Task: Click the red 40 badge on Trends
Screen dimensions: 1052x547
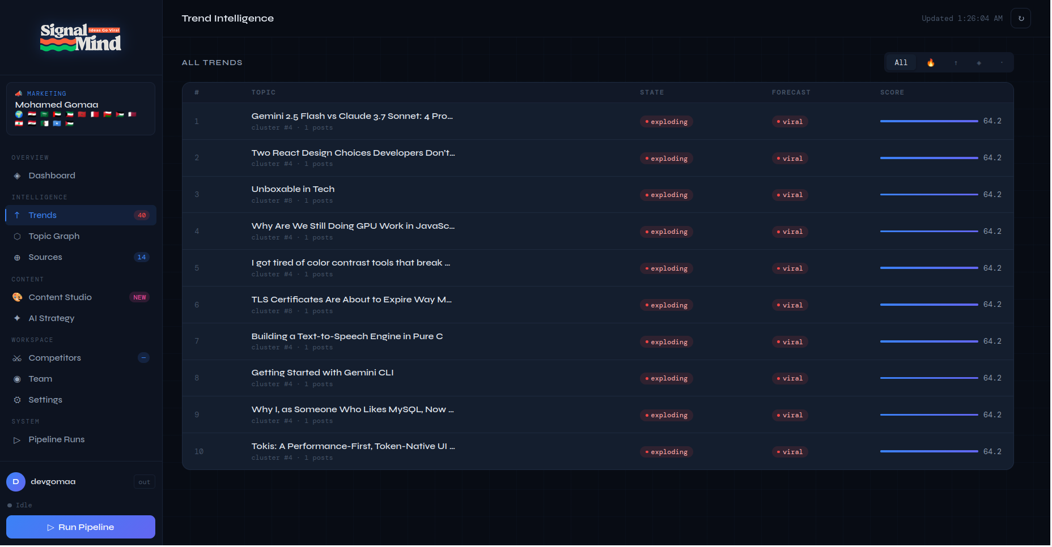Action: 142,215
